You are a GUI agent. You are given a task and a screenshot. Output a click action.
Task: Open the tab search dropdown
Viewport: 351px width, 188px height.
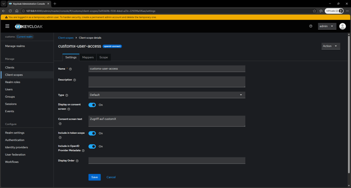4,4
